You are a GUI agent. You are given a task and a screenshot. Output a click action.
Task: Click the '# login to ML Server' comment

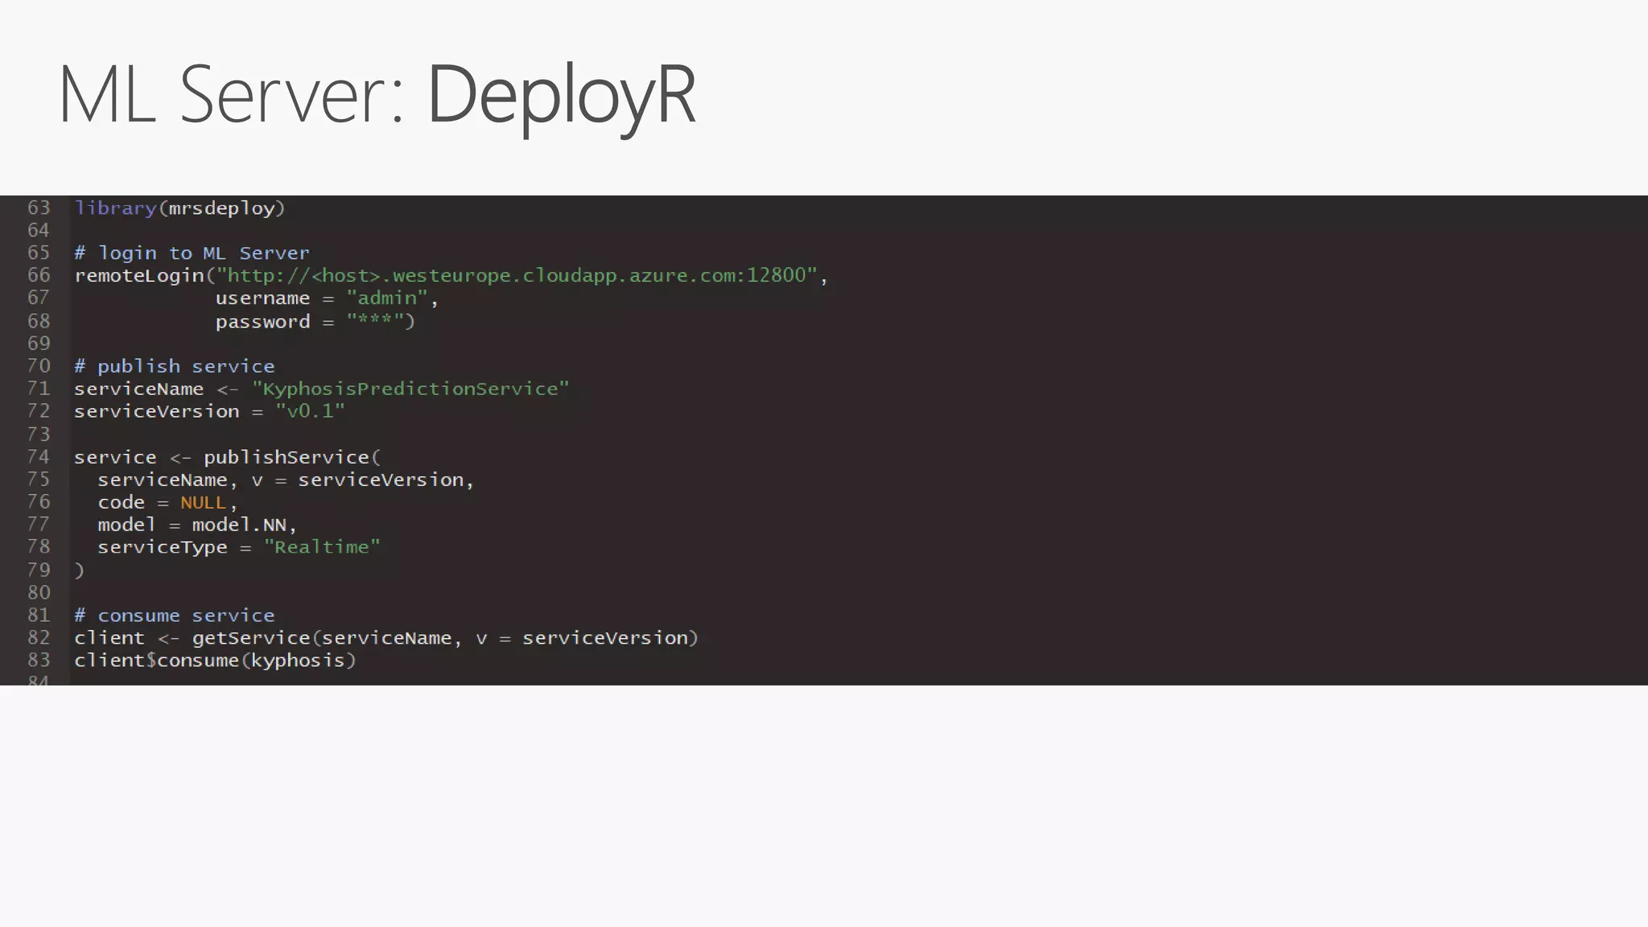tap(192, 253)
